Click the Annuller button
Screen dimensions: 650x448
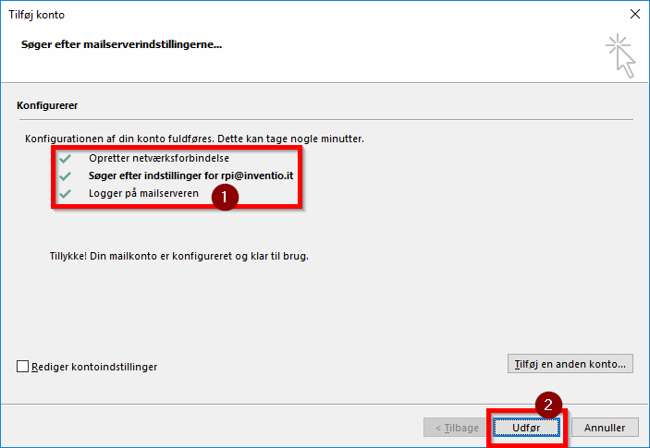(605, 428)
